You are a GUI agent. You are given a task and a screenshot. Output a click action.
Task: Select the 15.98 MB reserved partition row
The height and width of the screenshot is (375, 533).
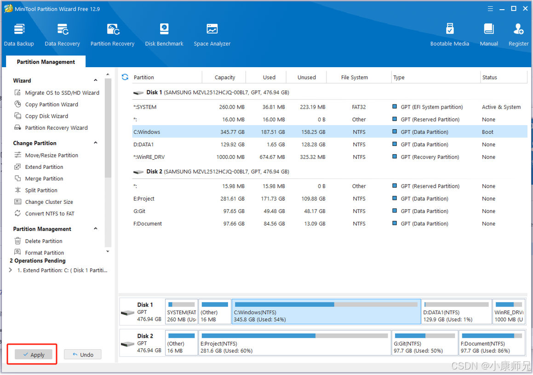[330, 186]
